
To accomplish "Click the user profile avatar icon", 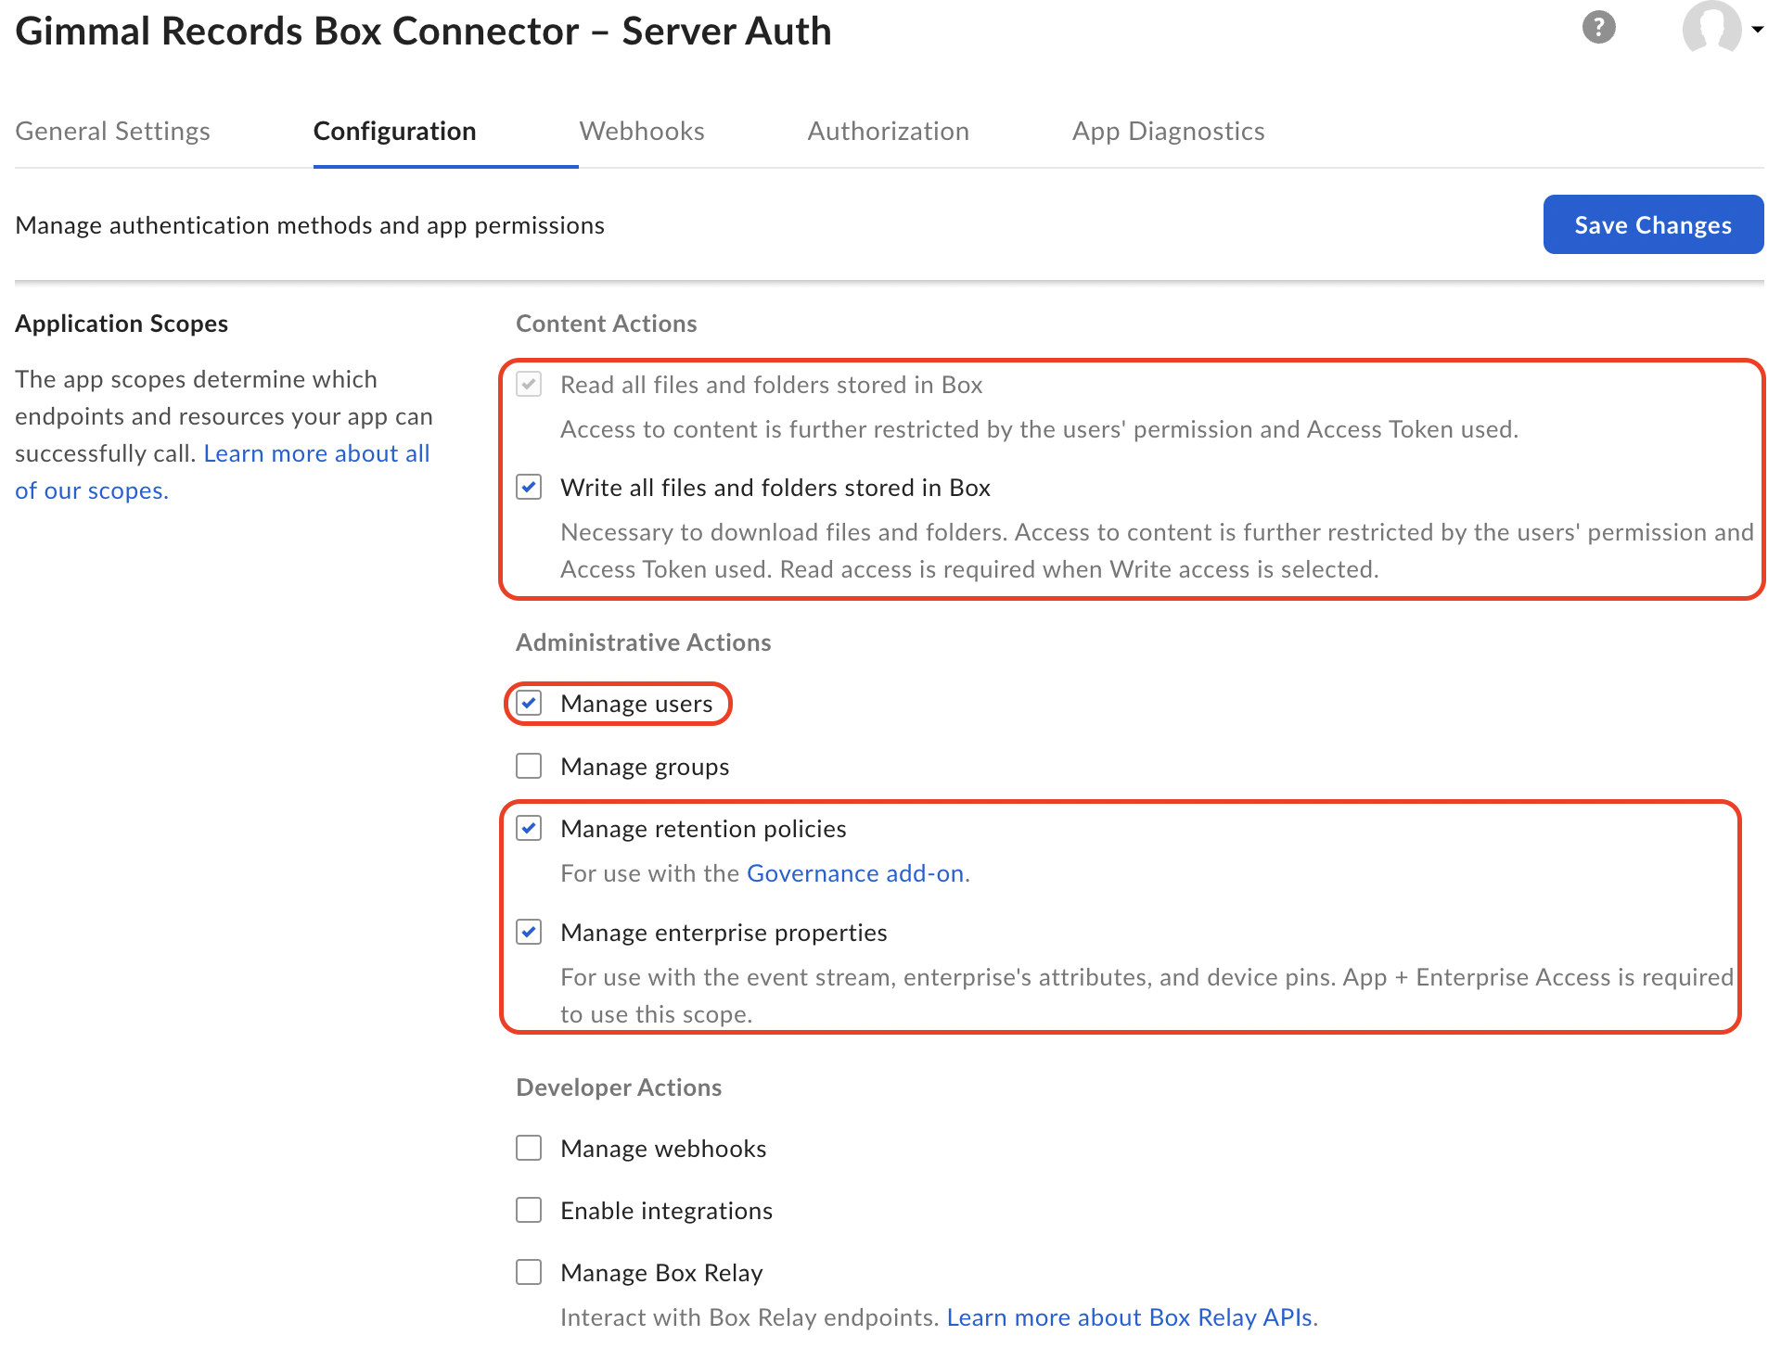I will click(x=1711, y=28).
